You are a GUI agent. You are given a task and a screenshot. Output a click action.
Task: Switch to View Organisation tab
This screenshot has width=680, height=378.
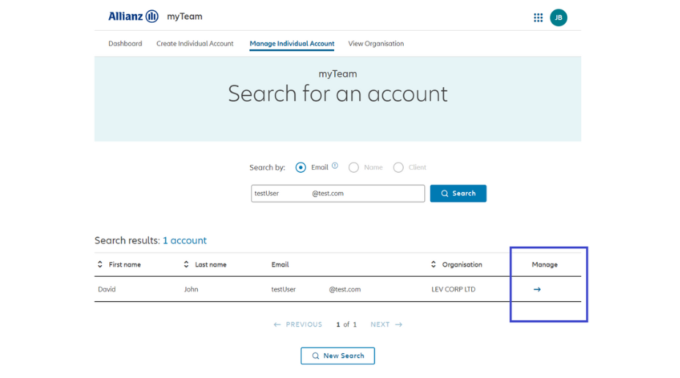pyautogui.click(x=376, y=43)
